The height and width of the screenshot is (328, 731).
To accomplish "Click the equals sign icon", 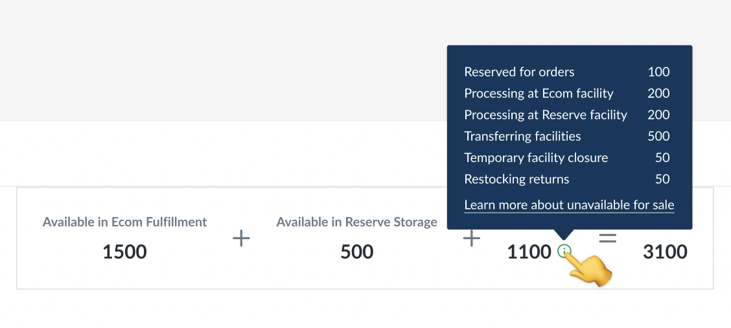I will point(607,239).
